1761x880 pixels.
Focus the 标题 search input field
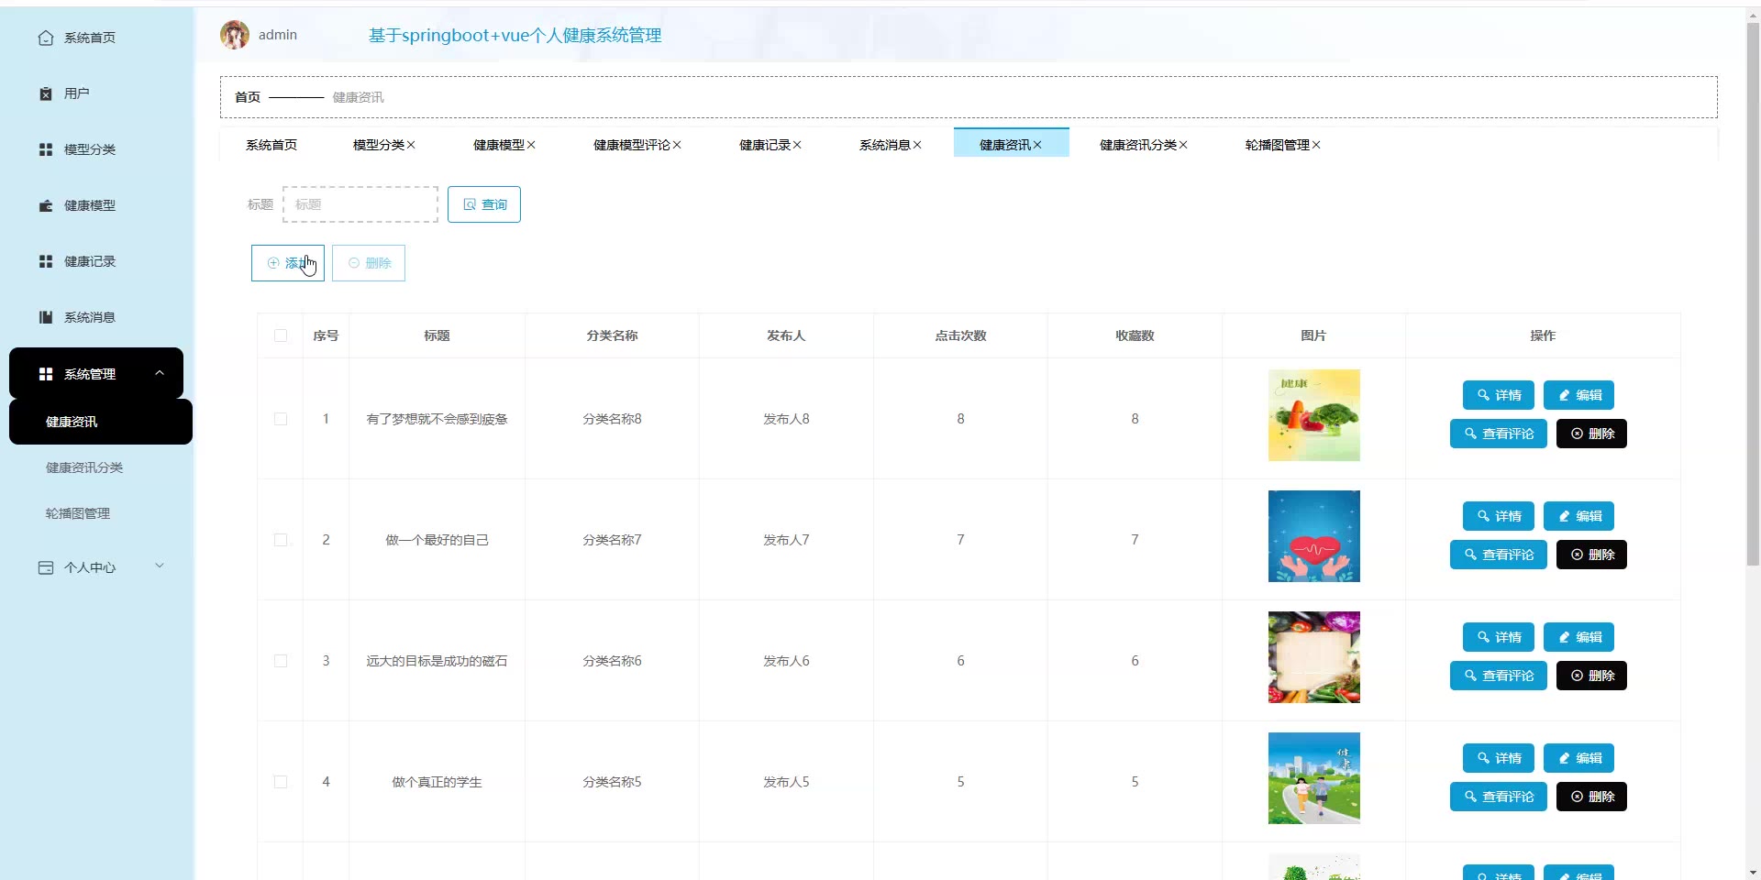360,204
